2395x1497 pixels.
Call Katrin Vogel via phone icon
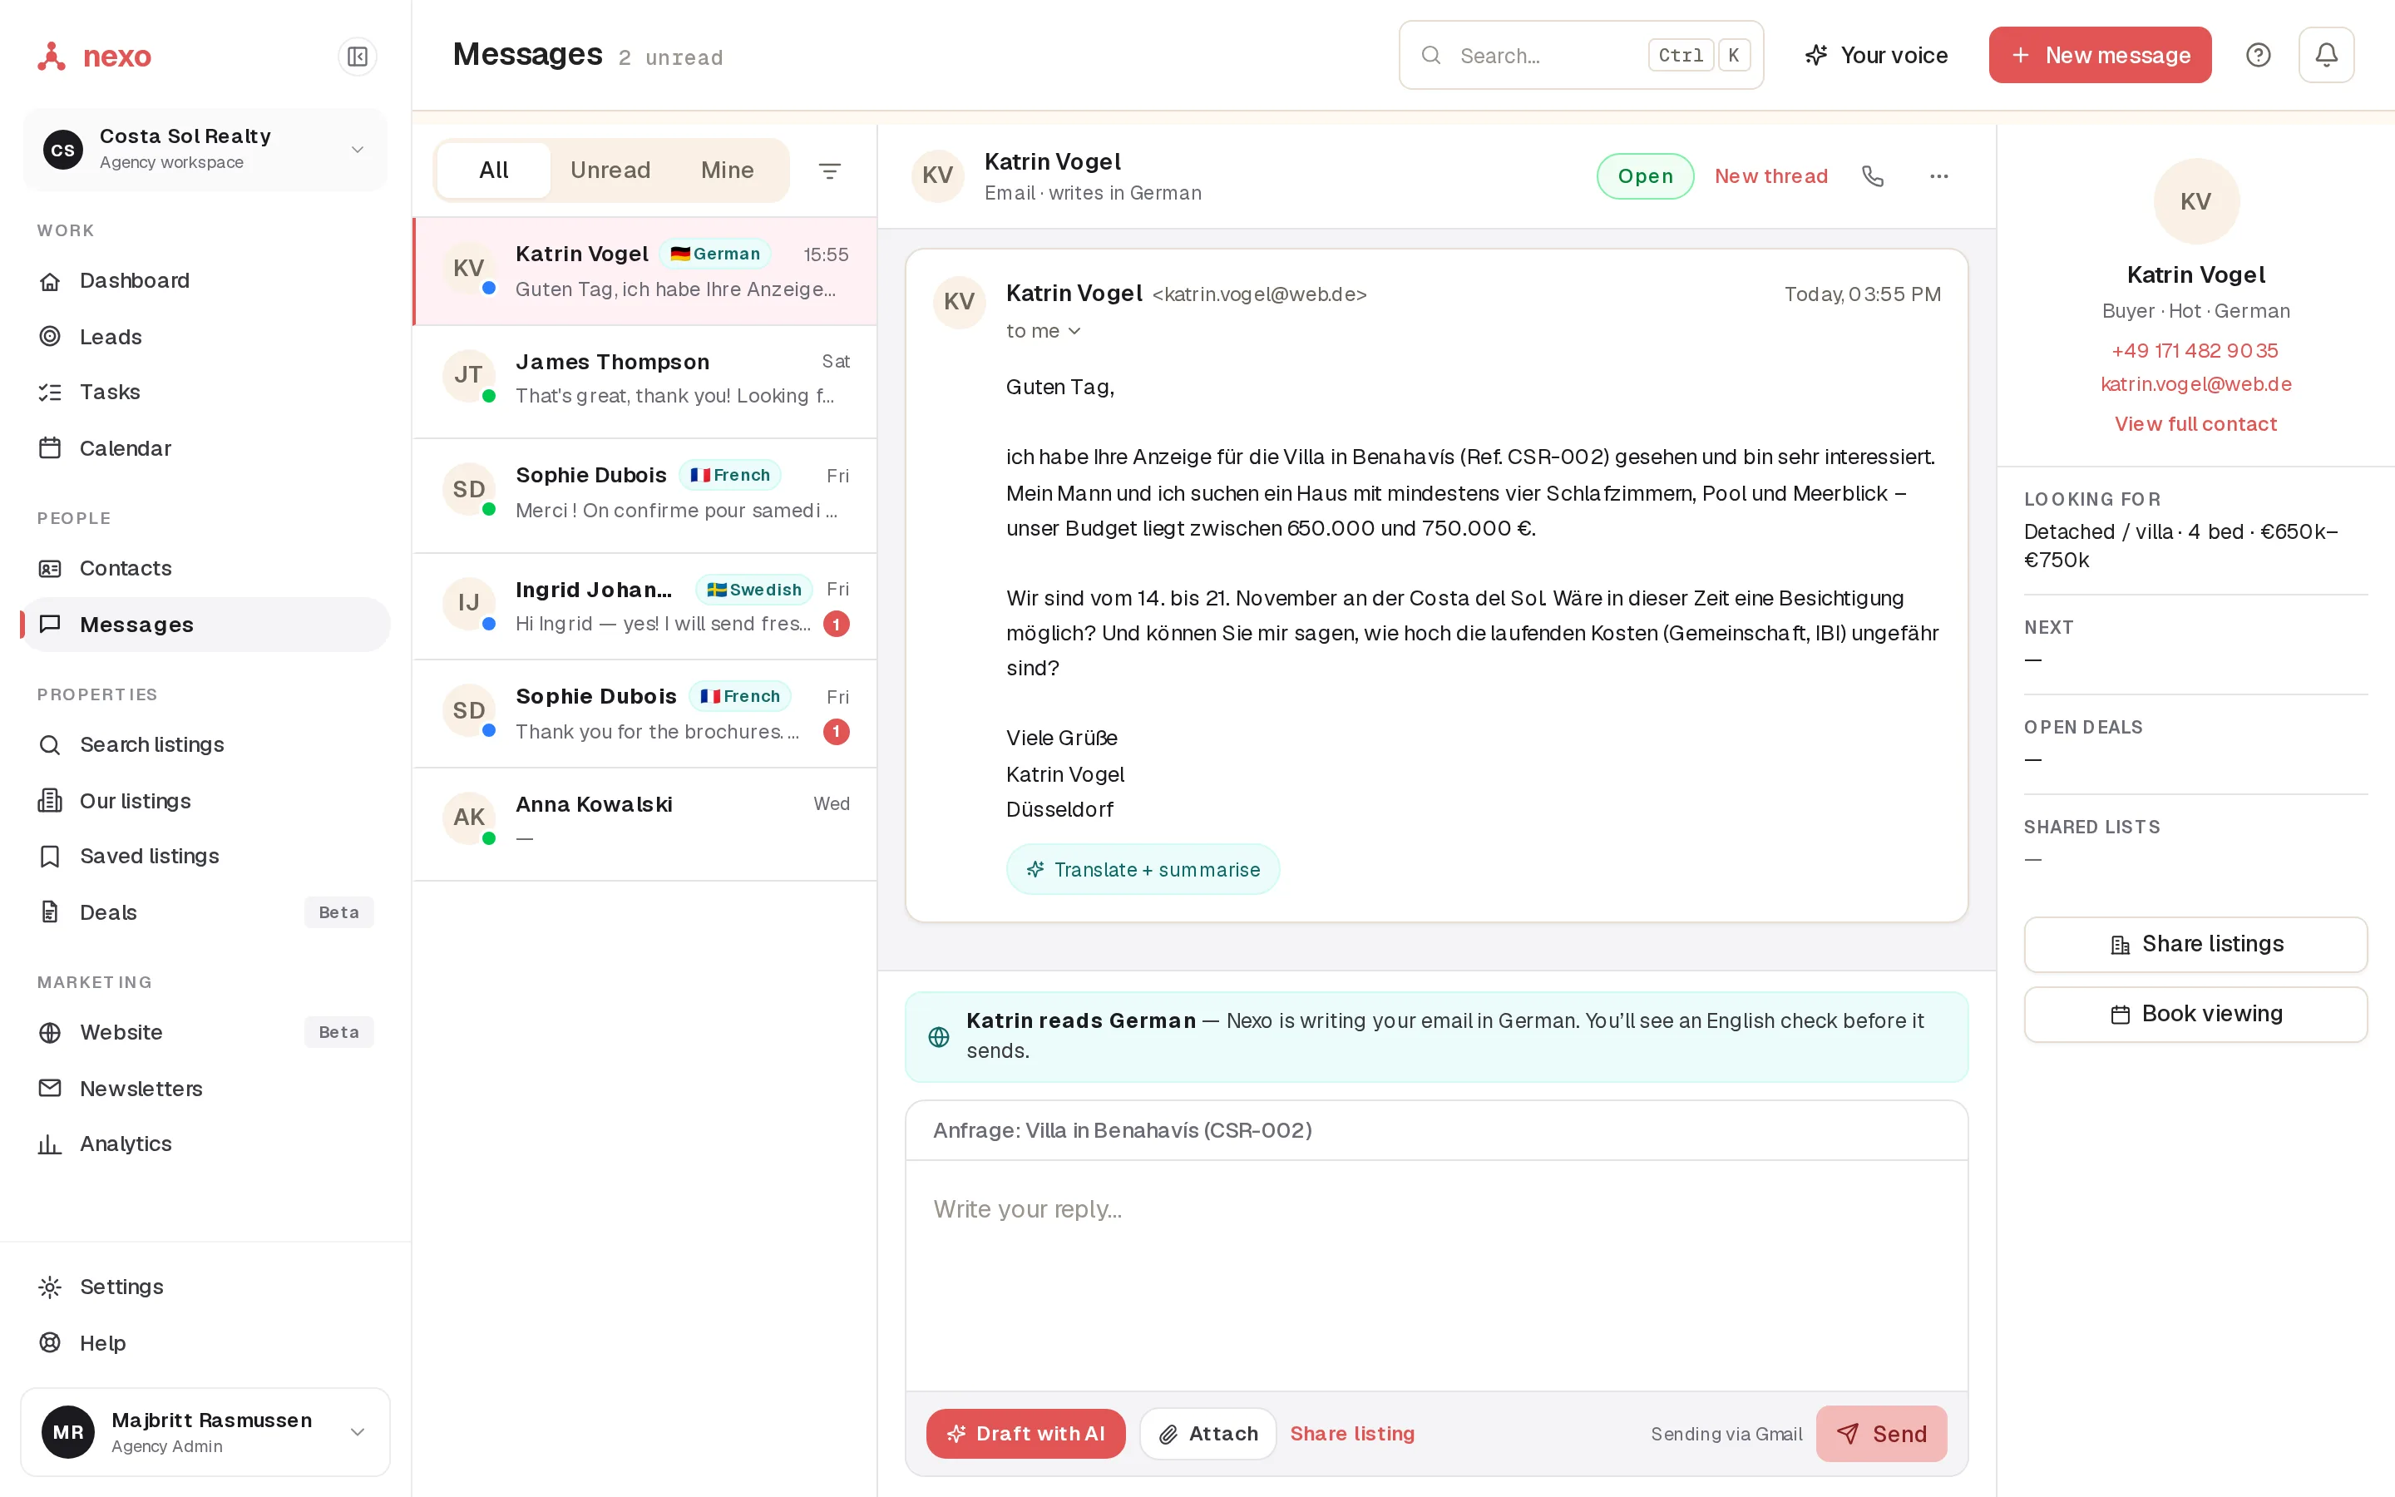pos(1873,175)
